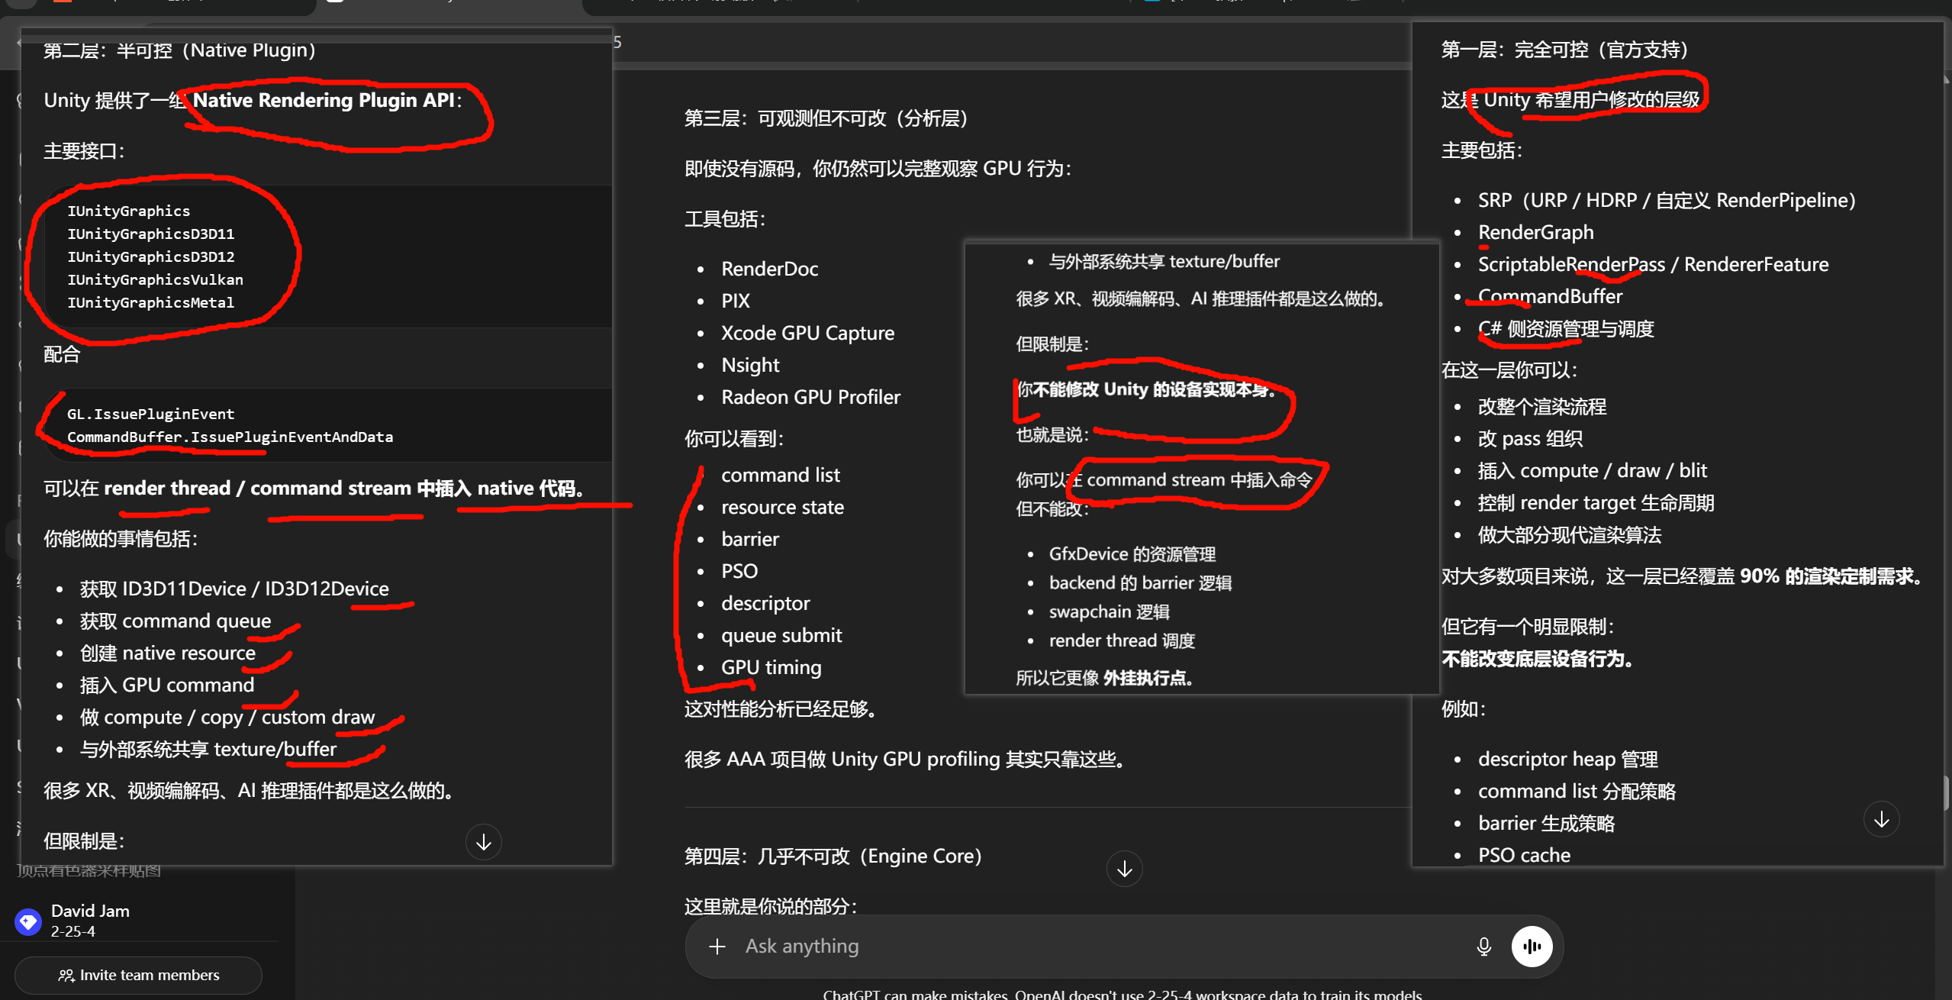1952x1000 pixels.
Task: Focus the Ask anything input field
Action: click(x=1068, y=947)
